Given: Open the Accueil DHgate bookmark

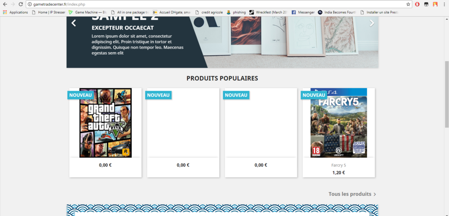Looking at the screenshot, I should pos(172,12).
